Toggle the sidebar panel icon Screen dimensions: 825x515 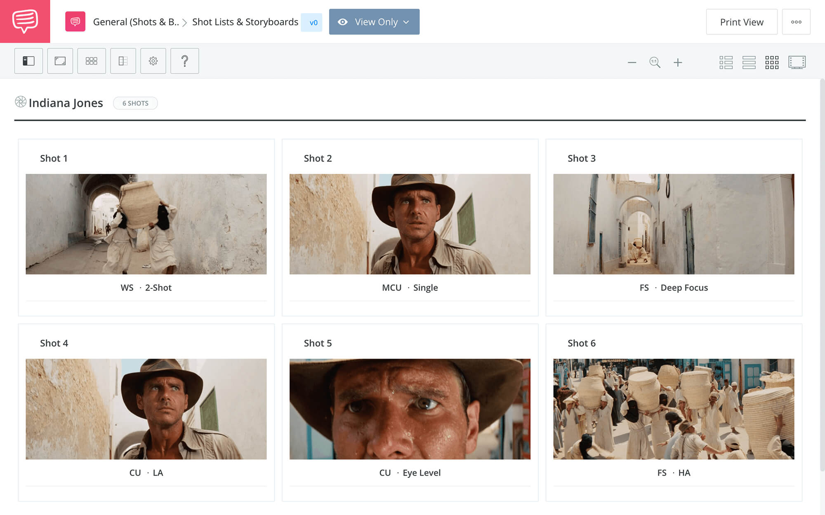point(28,61)
